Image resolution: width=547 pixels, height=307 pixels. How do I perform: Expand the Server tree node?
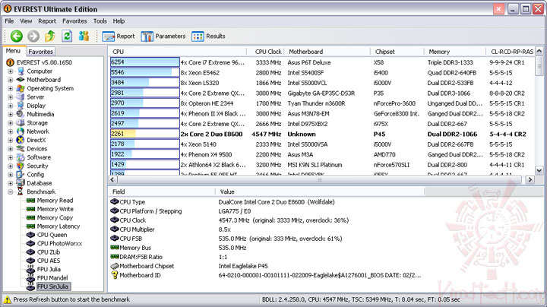click(x=11, y=97)
